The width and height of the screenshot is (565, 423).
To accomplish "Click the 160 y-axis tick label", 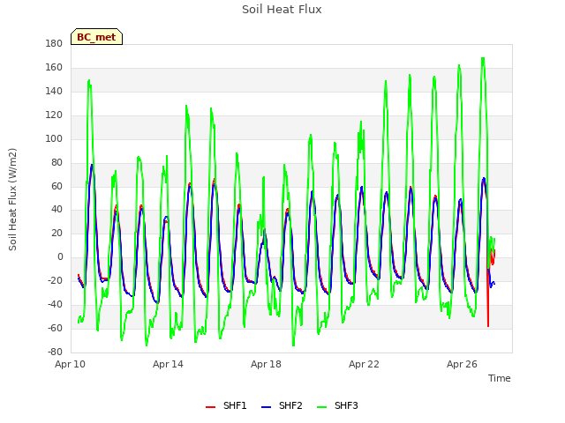I will [x=54, y=67].
